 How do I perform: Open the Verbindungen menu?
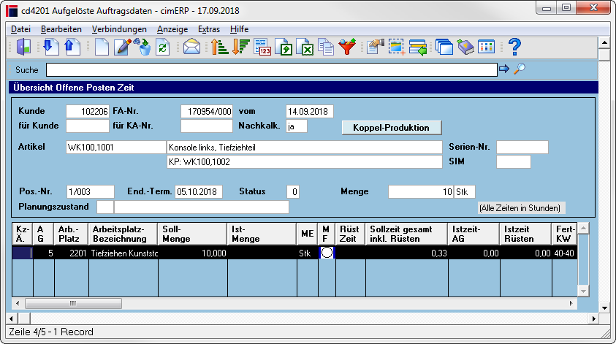119,29
